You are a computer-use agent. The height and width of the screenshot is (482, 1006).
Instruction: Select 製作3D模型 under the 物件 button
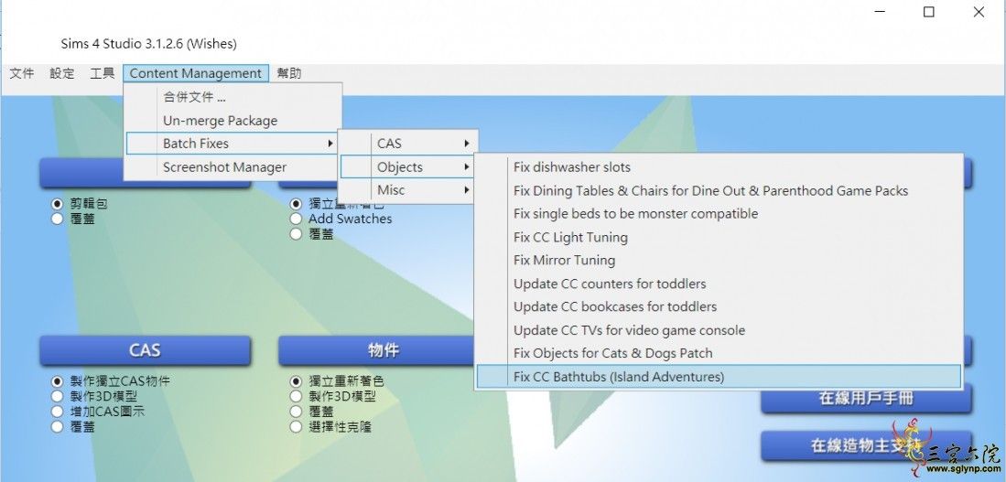click(296, 396)
